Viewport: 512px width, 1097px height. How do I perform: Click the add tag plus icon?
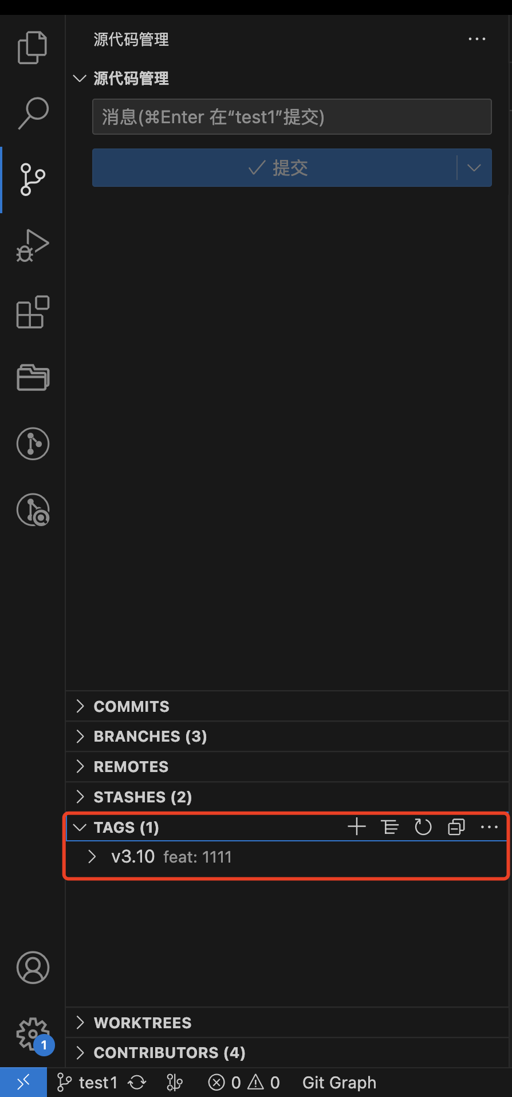[356, 827]
